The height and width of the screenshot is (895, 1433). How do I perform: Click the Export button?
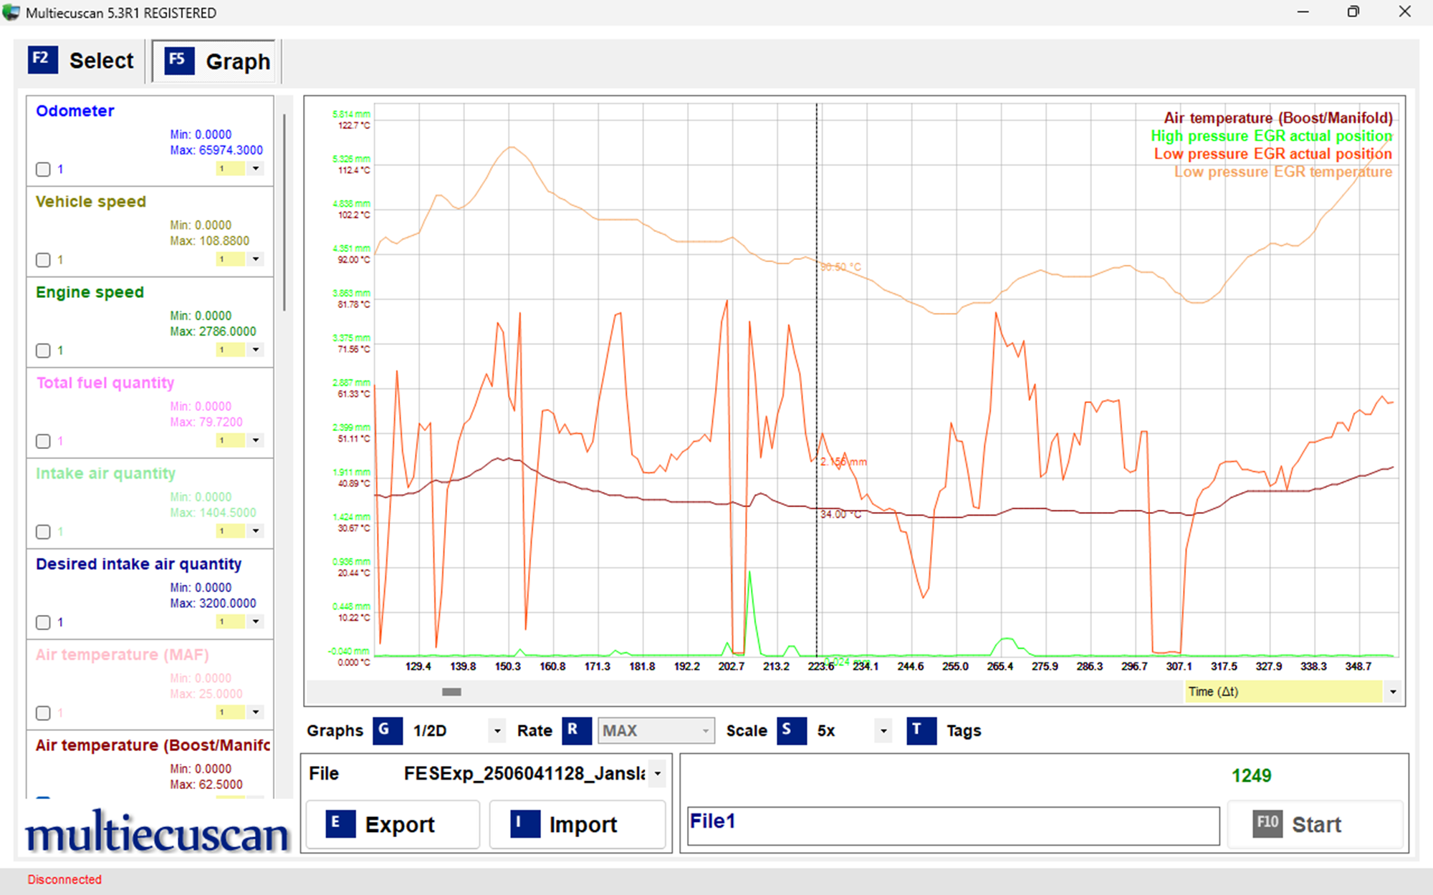tap(393, 824)
